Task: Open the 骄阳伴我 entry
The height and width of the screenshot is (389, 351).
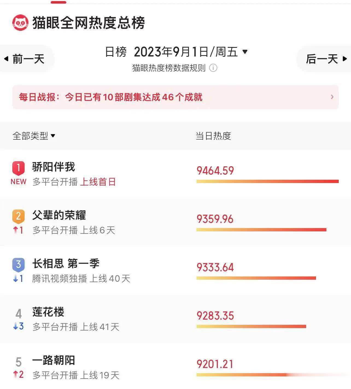Action: [x=175, y=174]
